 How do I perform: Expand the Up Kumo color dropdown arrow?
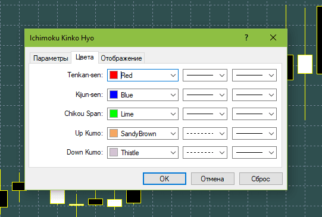[173, 134]
